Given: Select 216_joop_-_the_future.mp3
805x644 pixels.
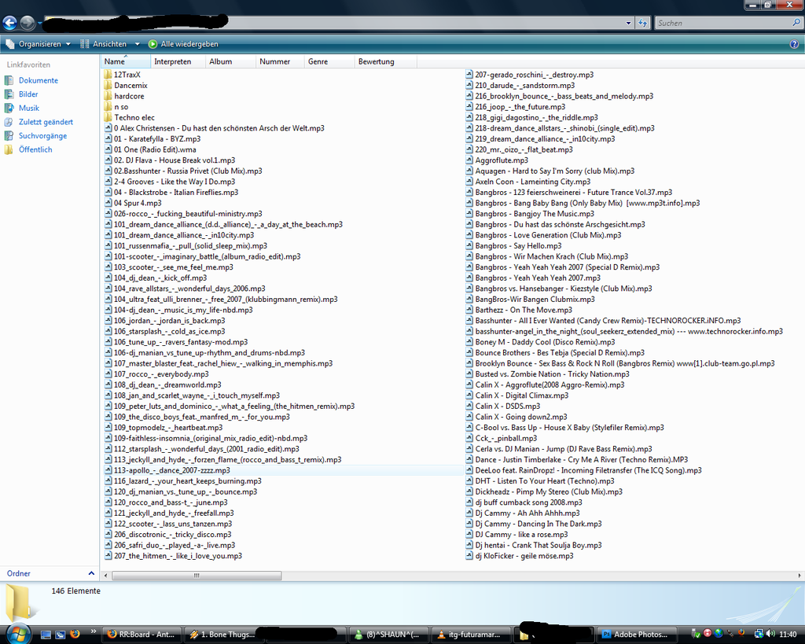Looking at the screenshot, I should [520, 107].
